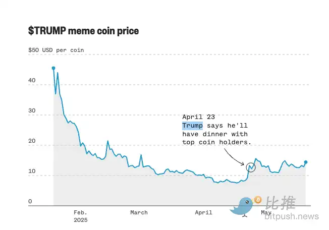Screen dimensions: 329x230
Task: Click the highlighted word Trump in annotation
Action: click(192, 126)
